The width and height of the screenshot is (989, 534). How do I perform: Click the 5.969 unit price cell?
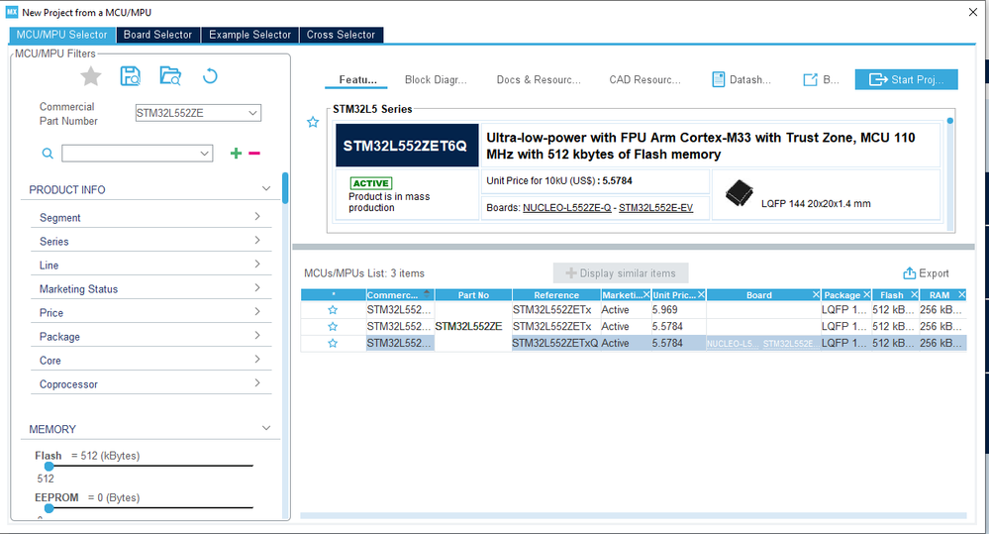coord(678,310)
